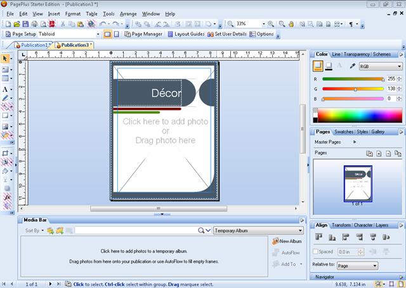Select the Pan hand tool
This screenshot has width=406, height=288.
(x=291, y=24)
